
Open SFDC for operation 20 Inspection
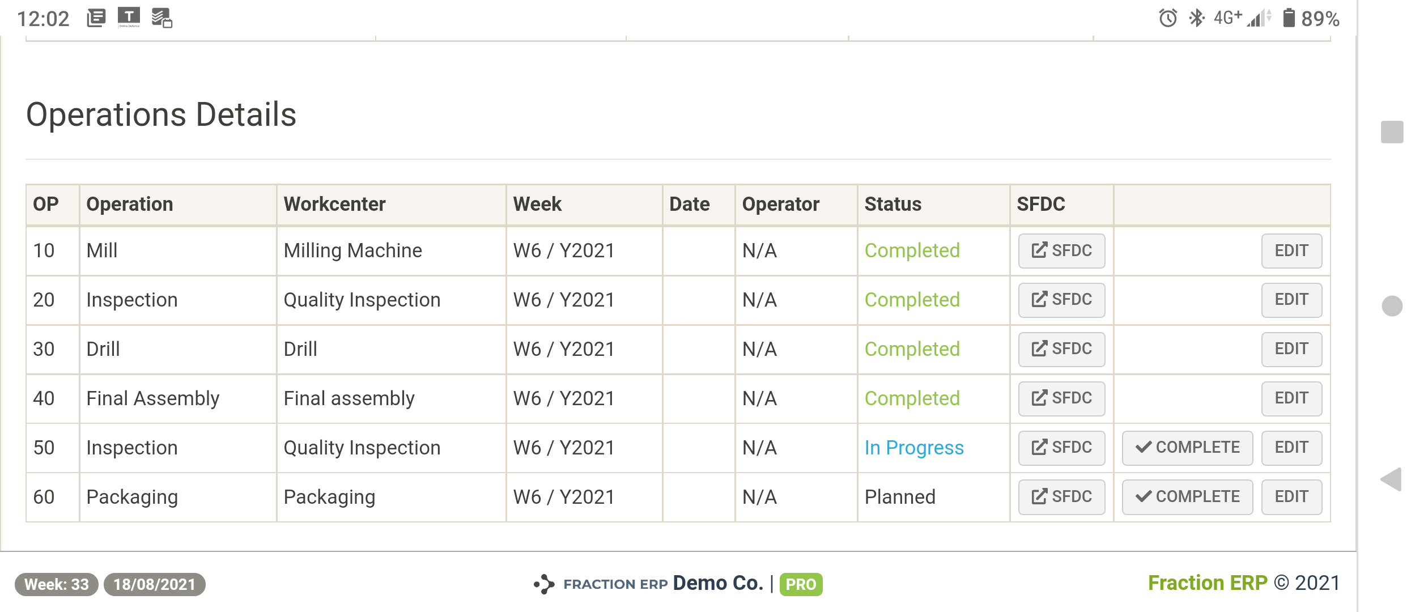click(x=1061, y=300)
